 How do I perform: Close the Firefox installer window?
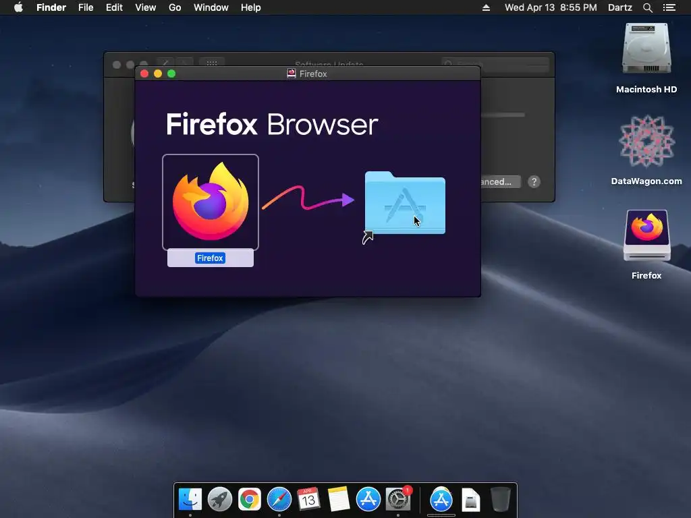tap(144, 74)
